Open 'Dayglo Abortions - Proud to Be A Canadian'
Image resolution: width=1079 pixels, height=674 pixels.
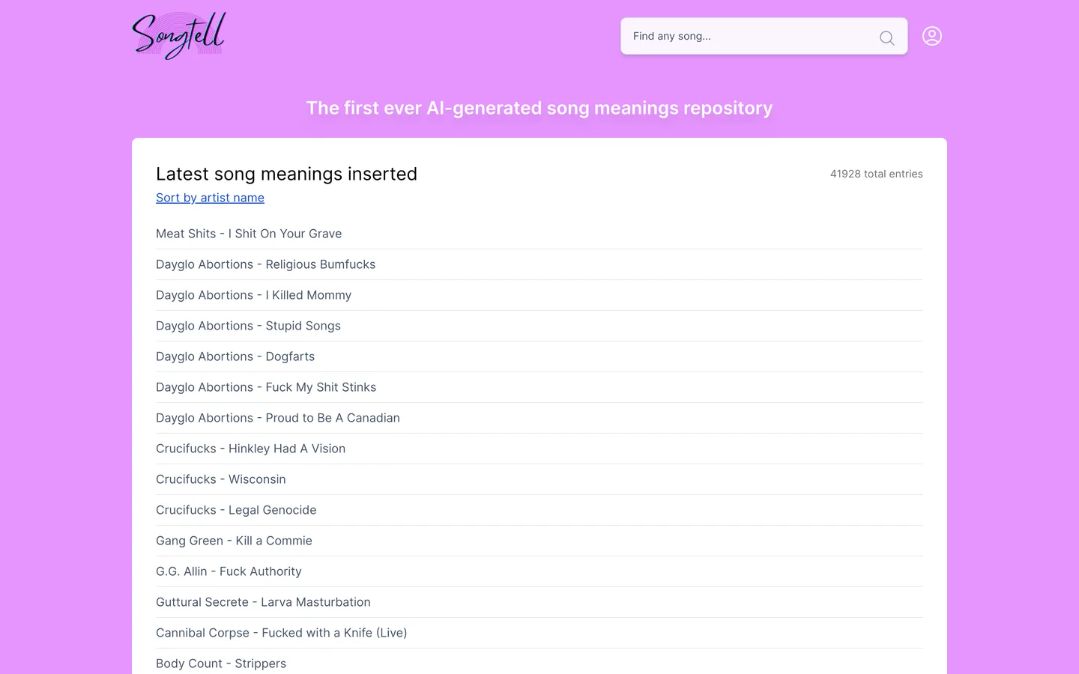pyautogui.click(x=278, y=418)
